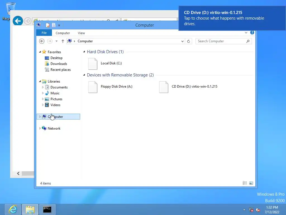The image size is (286, 215).
Task: Open recent locations dropdown arrow
Action: (x=56, y=41)
